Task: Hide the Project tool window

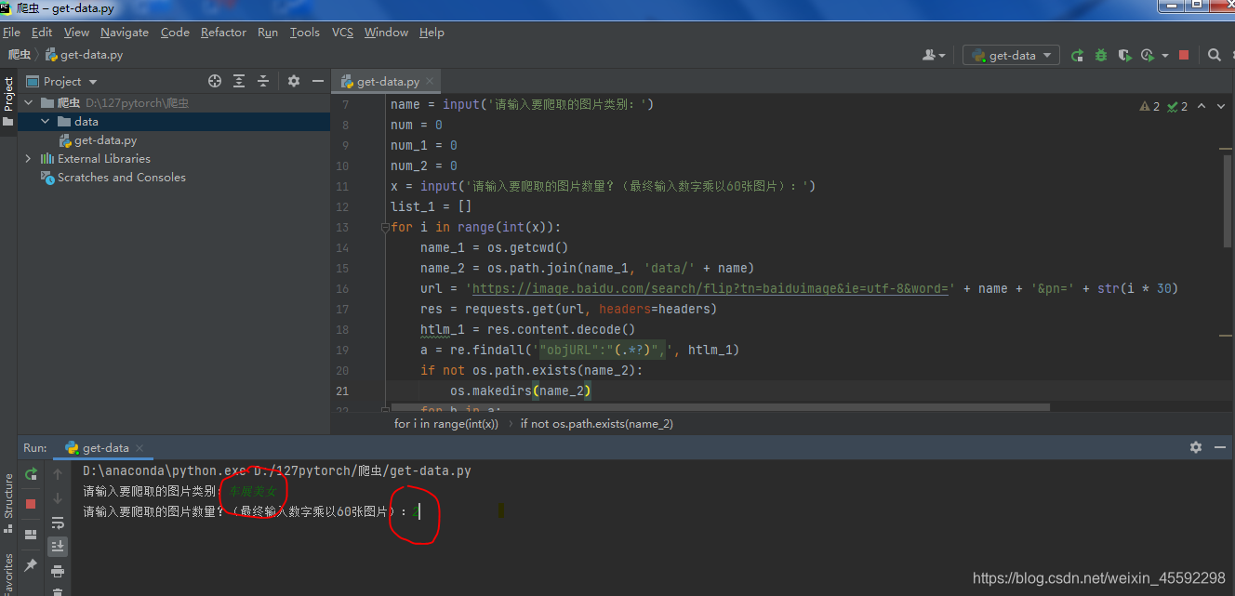Action: pyautogui.click(x=317, y=81)
